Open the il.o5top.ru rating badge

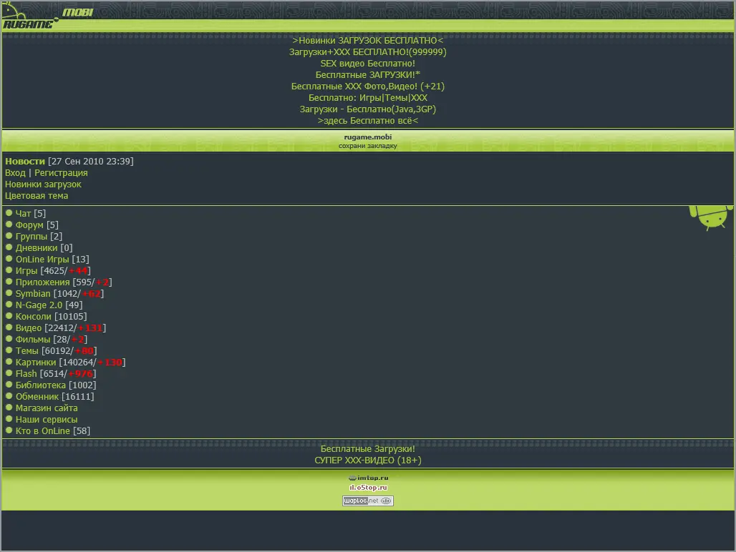pyautogui.click(x=369, y=488)
